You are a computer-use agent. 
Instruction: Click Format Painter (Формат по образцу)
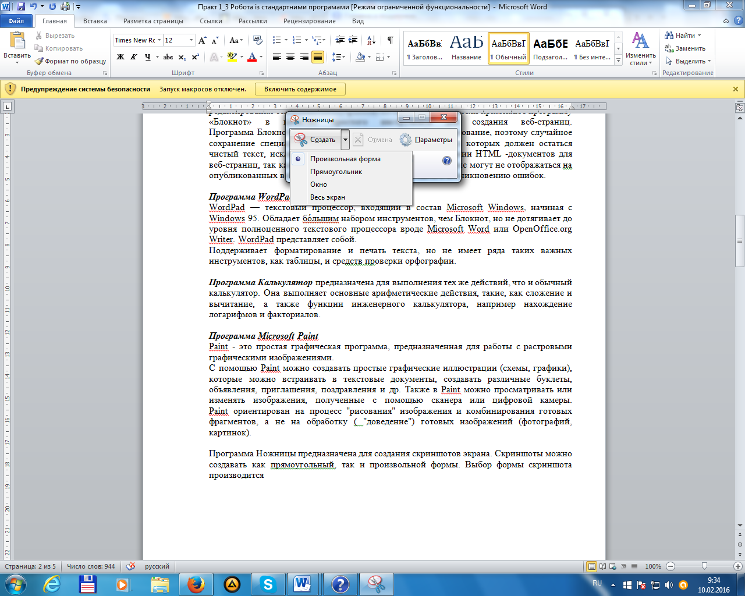[70, 61]
